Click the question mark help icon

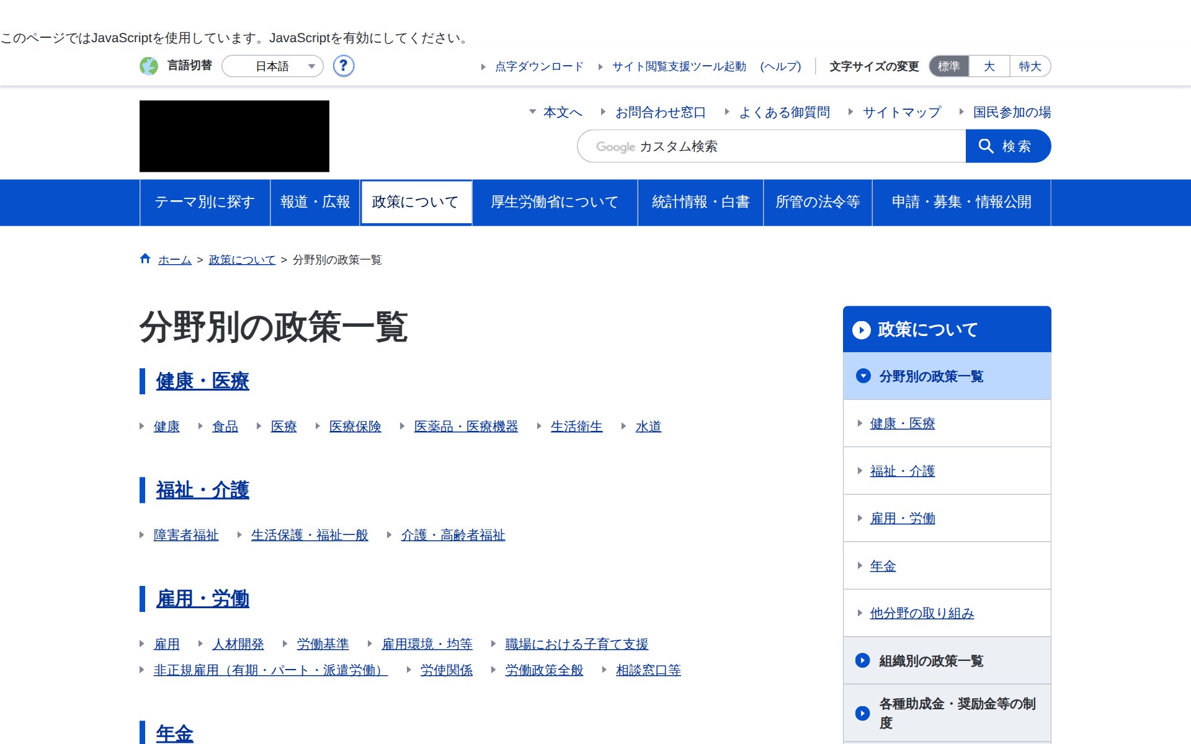(343, 66)
